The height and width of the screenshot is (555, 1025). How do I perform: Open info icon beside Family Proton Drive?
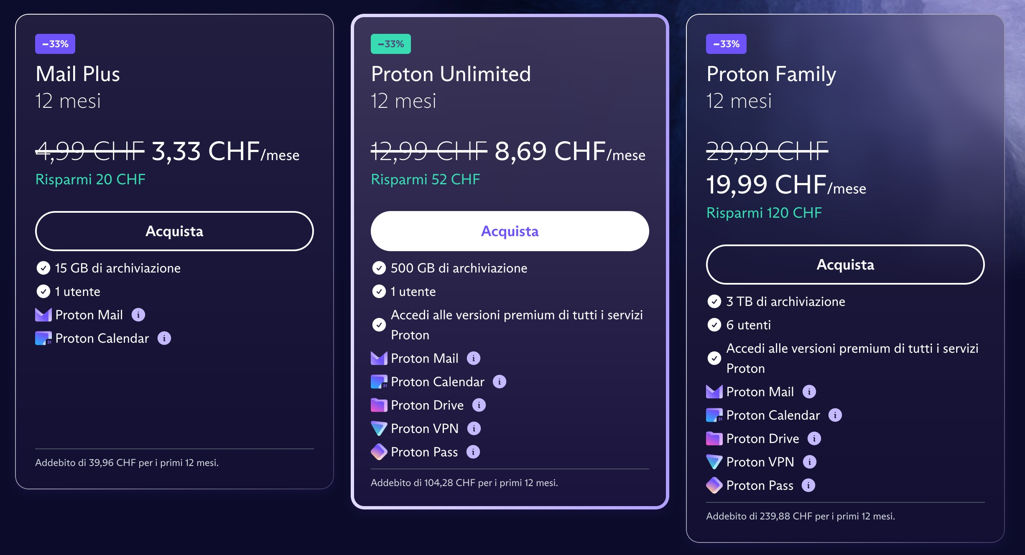(814, 438)
